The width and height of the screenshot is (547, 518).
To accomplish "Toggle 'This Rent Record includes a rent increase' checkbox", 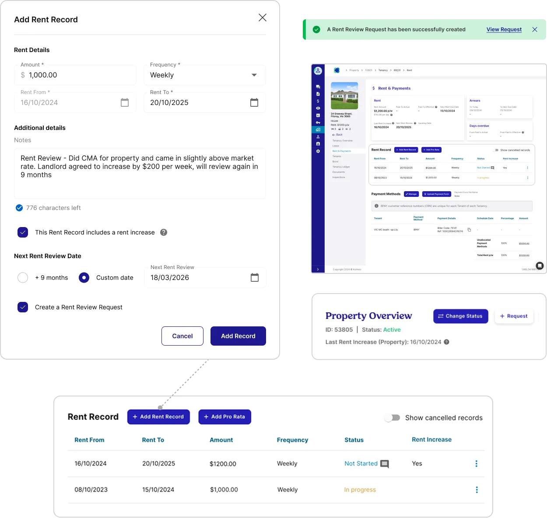I will [x=23, y=232].
